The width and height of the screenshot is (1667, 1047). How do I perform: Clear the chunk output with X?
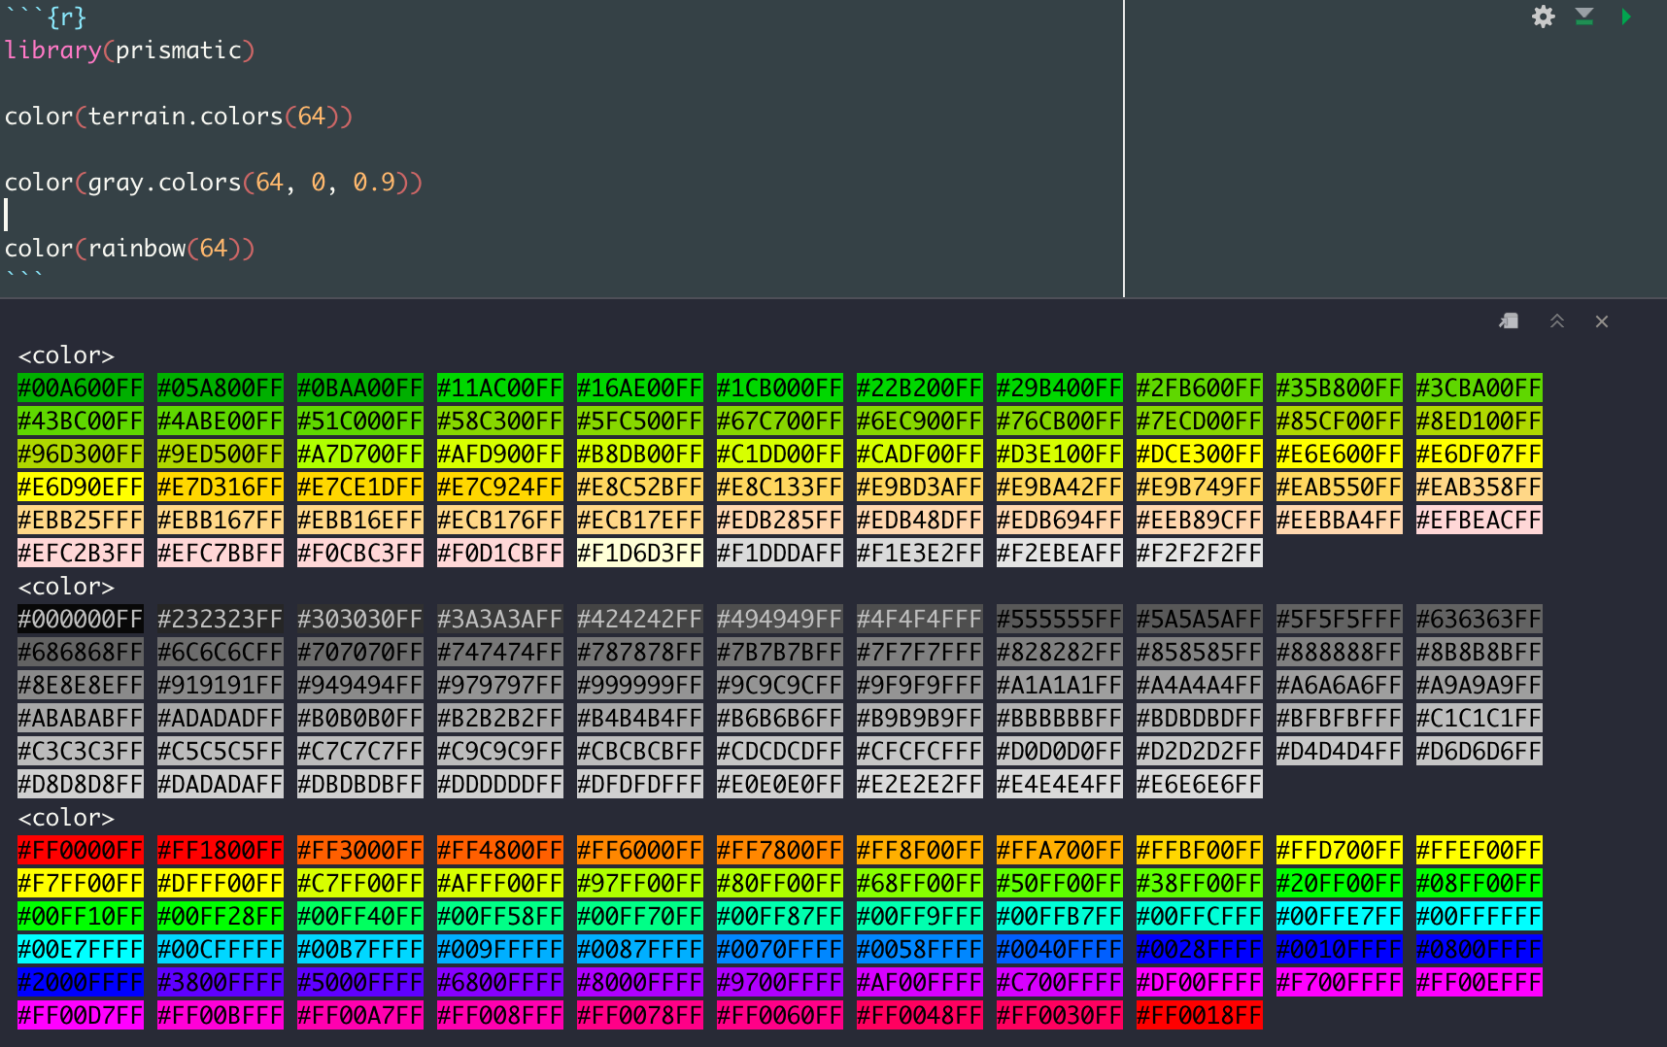(1602, 321)
